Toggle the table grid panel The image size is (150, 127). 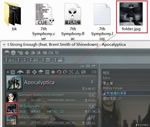[x=46, y=60]
